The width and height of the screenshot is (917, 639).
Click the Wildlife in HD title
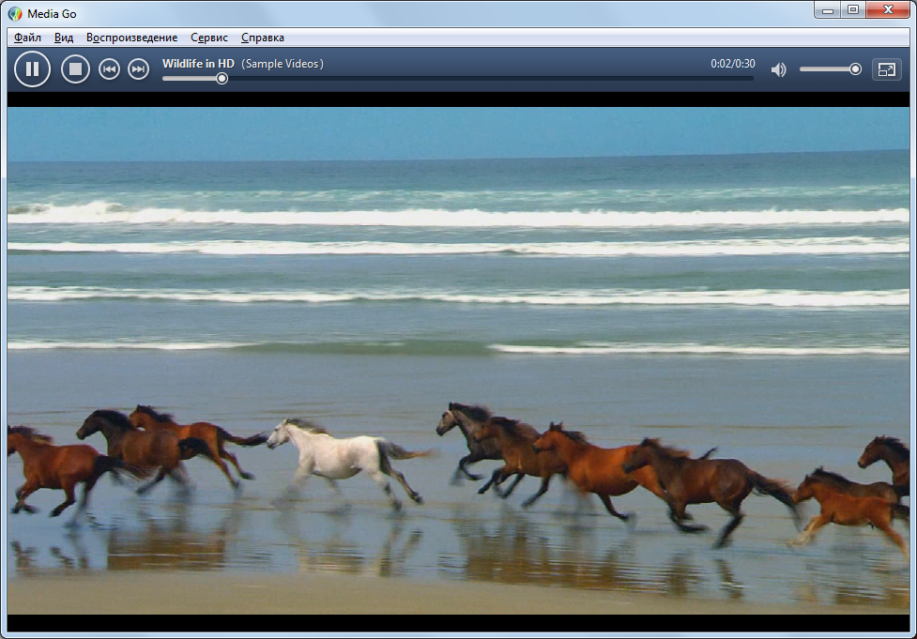pos(198,64)
